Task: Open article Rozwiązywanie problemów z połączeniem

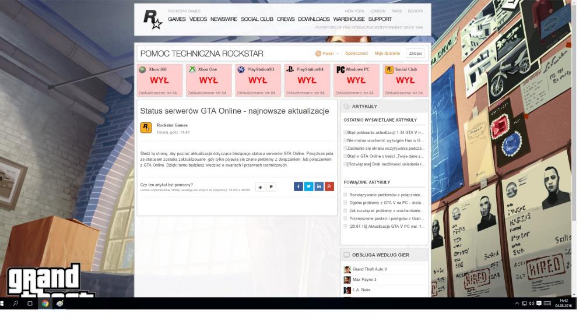Action: tap(387, 195)
